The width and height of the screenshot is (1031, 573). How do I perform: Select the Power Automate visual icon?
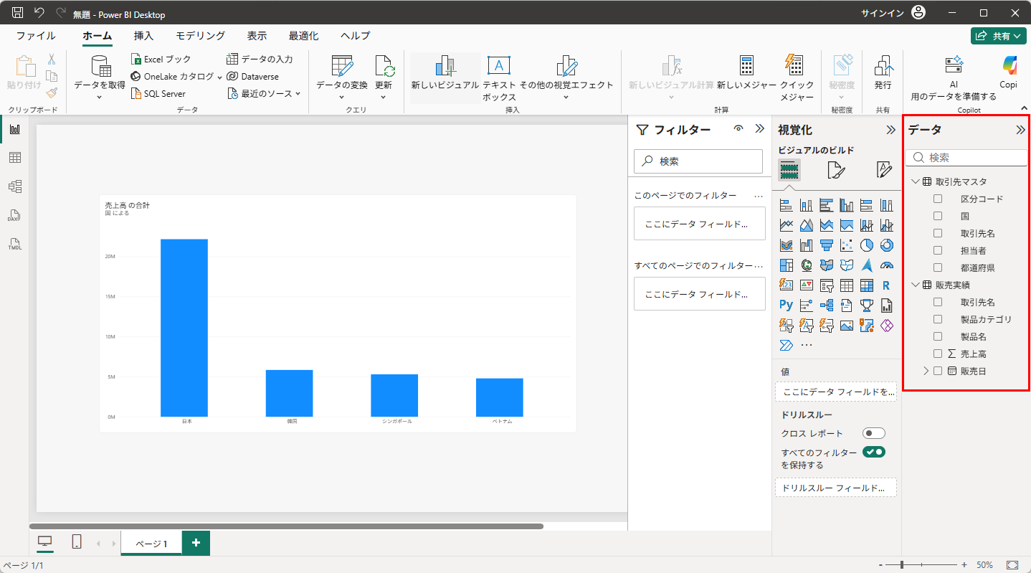[x=786, y=346]
